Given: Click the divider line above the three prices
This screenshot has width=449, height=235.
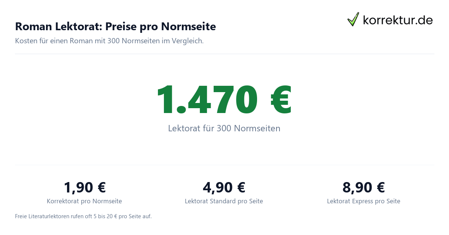Looking at the screenshot, I should pyautogui.click(x=224, y=165).
